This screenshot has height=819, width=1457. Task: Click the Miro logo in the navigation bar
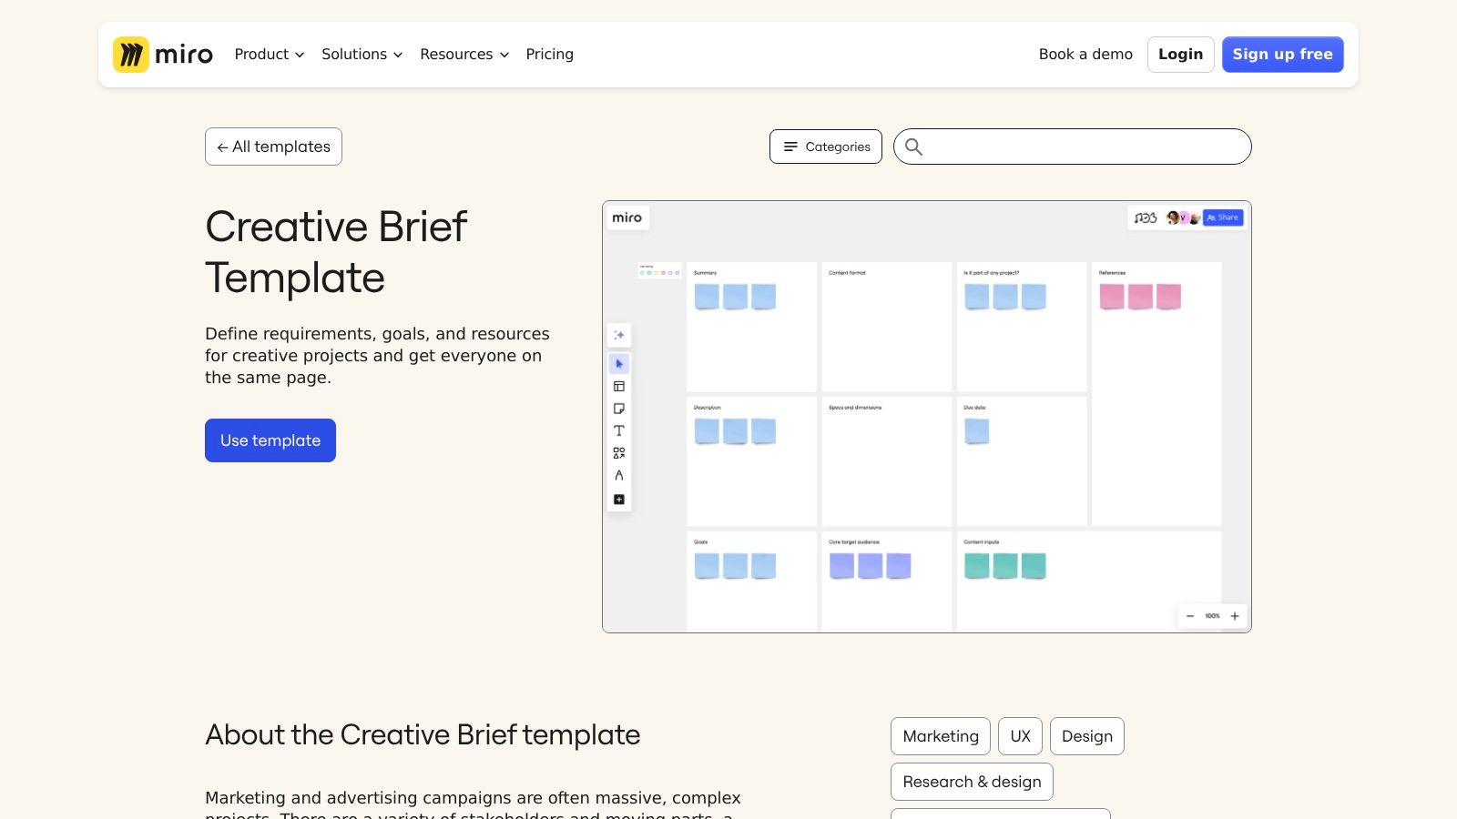pos(163,55)
